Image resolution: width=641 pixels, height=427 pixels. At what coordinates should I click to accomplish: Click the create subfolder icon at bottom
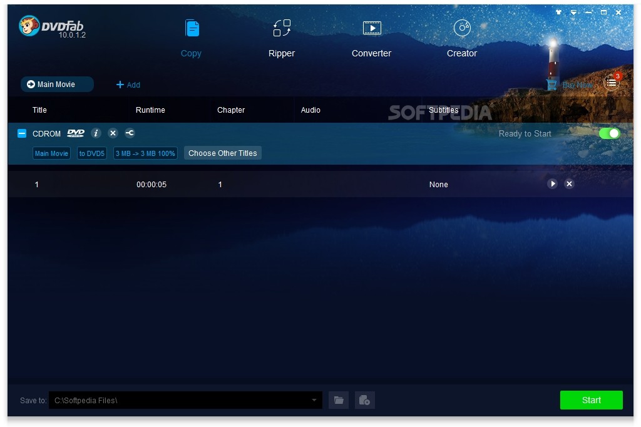pyautogui.click(x=364, y=399)
